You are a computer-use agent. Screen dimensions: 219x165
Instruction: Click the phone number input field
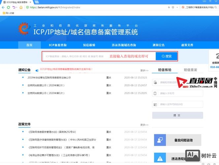click(x=177, y=93)
